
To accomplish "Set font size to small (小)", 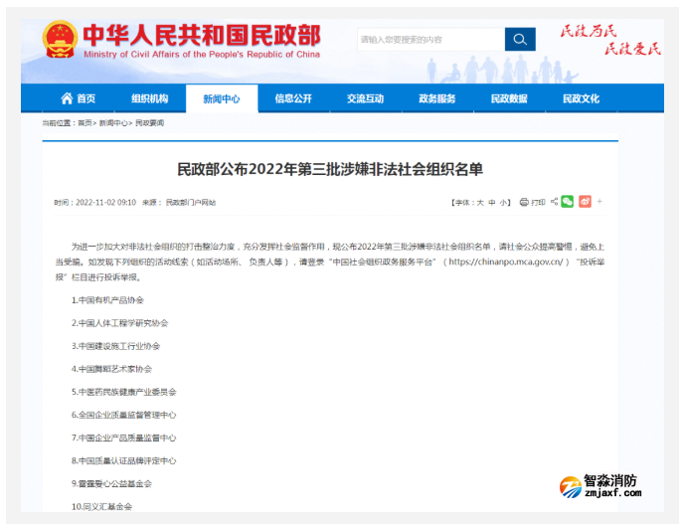I will tap(504, 202).
